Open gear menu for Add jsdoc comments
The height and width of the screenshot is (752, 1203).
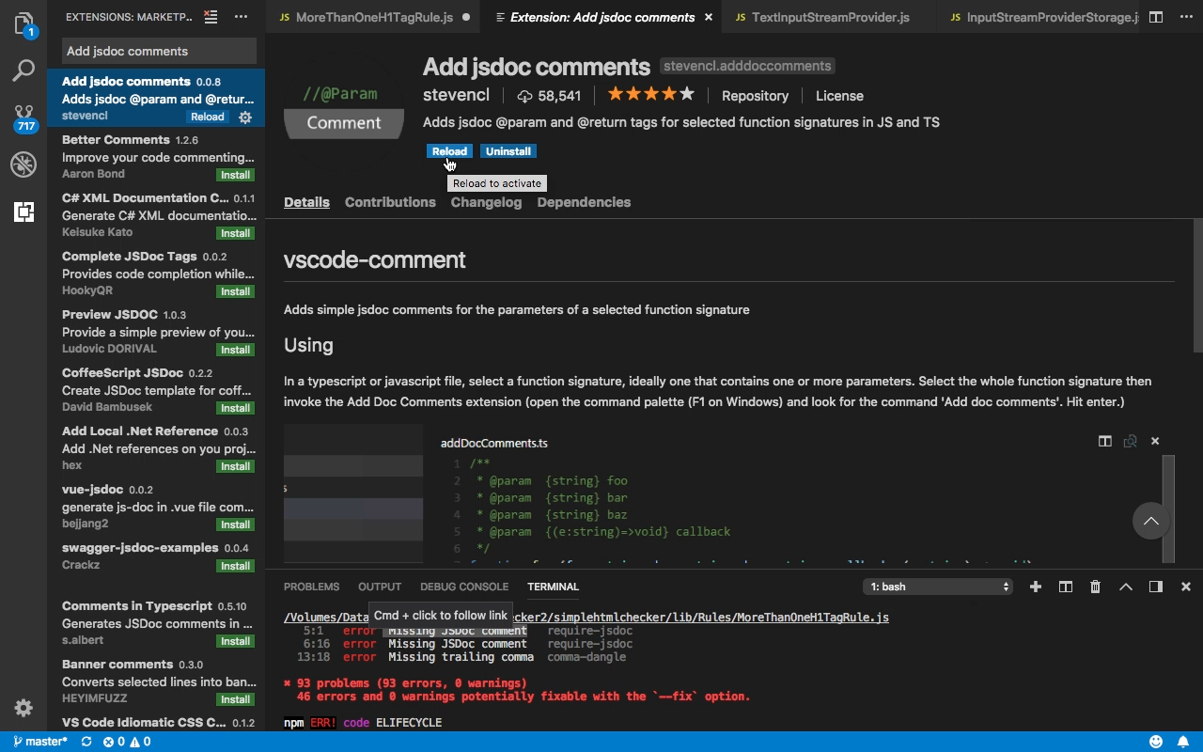pyautogui.click(x=245, y=117)
